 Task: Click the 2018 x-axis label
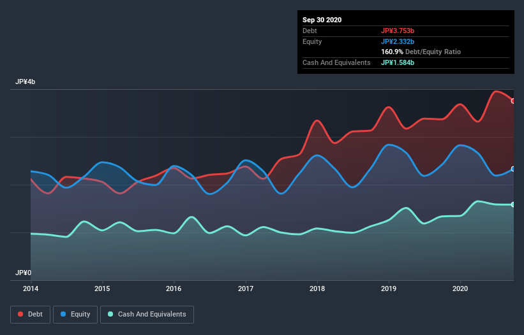point(317,289)
